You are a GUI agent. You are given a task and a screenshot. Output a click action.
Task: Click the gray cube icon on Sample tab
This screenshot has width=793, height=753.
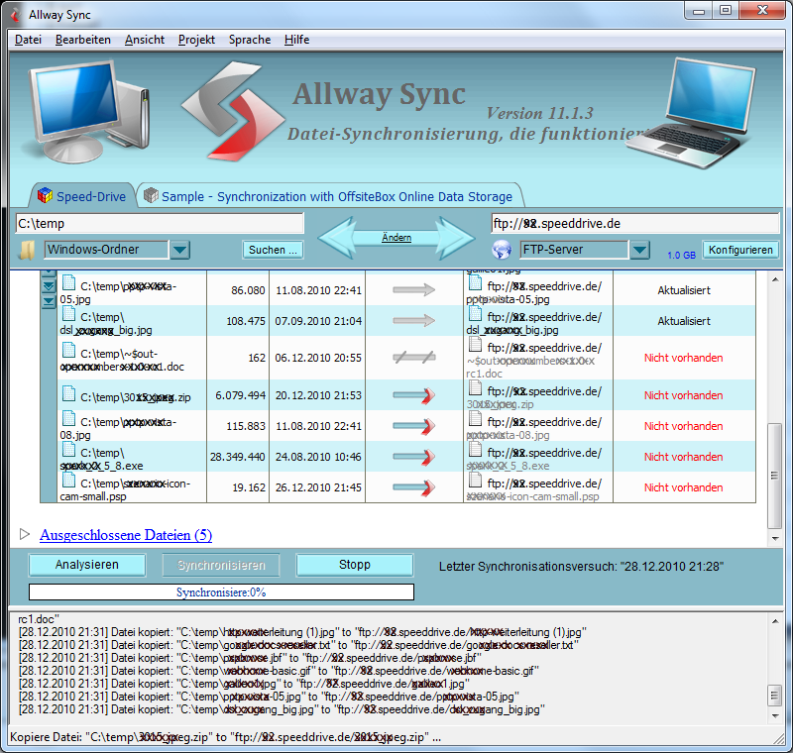(x=151, y=196)
